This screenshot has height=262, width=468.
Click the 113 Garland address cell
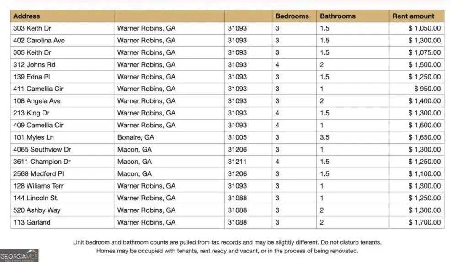(x=32, y=222)
